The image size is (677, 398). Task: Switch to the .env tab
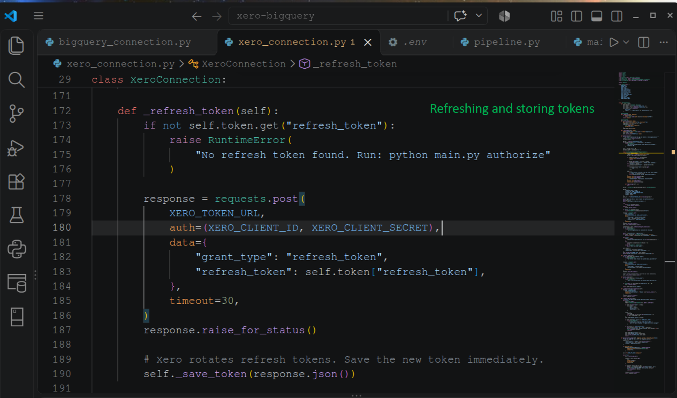coord(415,42)
